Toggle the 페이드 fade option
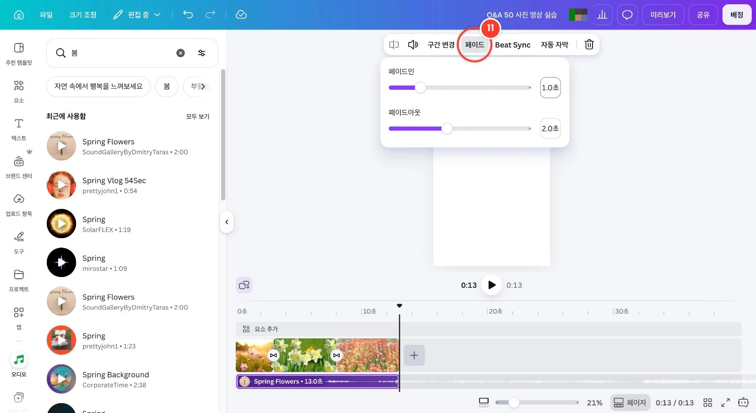 click(x=475, y=44)
